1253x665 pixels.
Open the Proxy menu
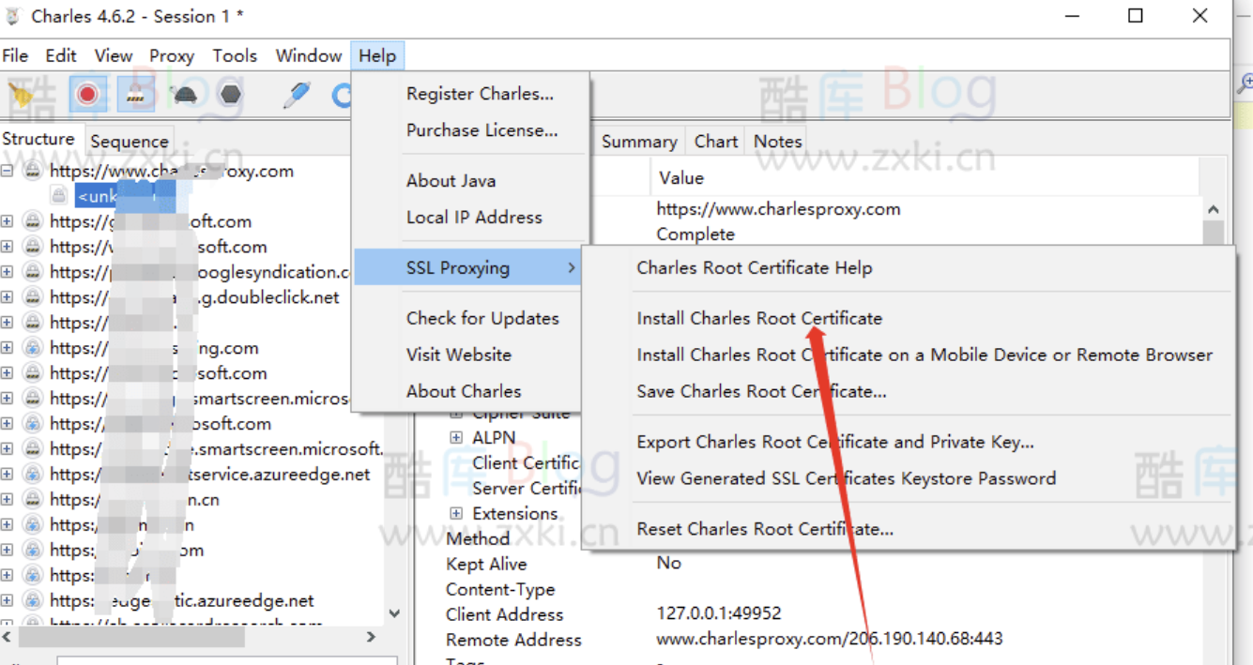click(x=172, y=56)
